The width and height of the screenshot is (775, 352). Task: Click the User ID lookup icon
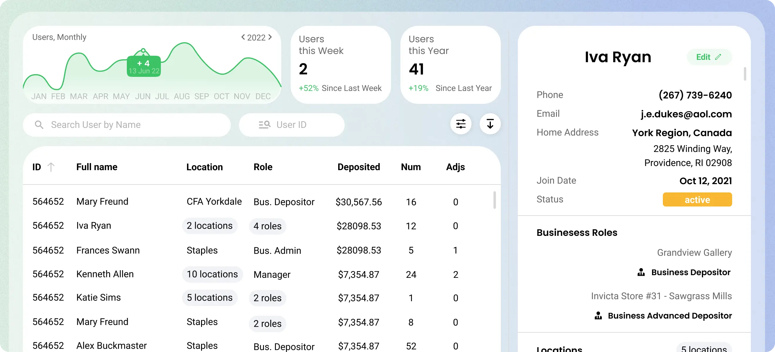pos(264,125)
